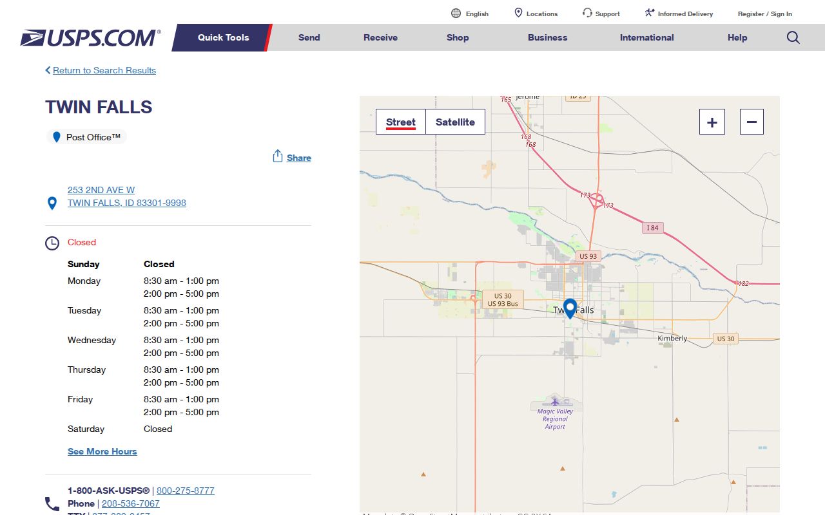Click Thursday in the hours list
This screenshot has width=825, height=515.
[x=87, y=370]
